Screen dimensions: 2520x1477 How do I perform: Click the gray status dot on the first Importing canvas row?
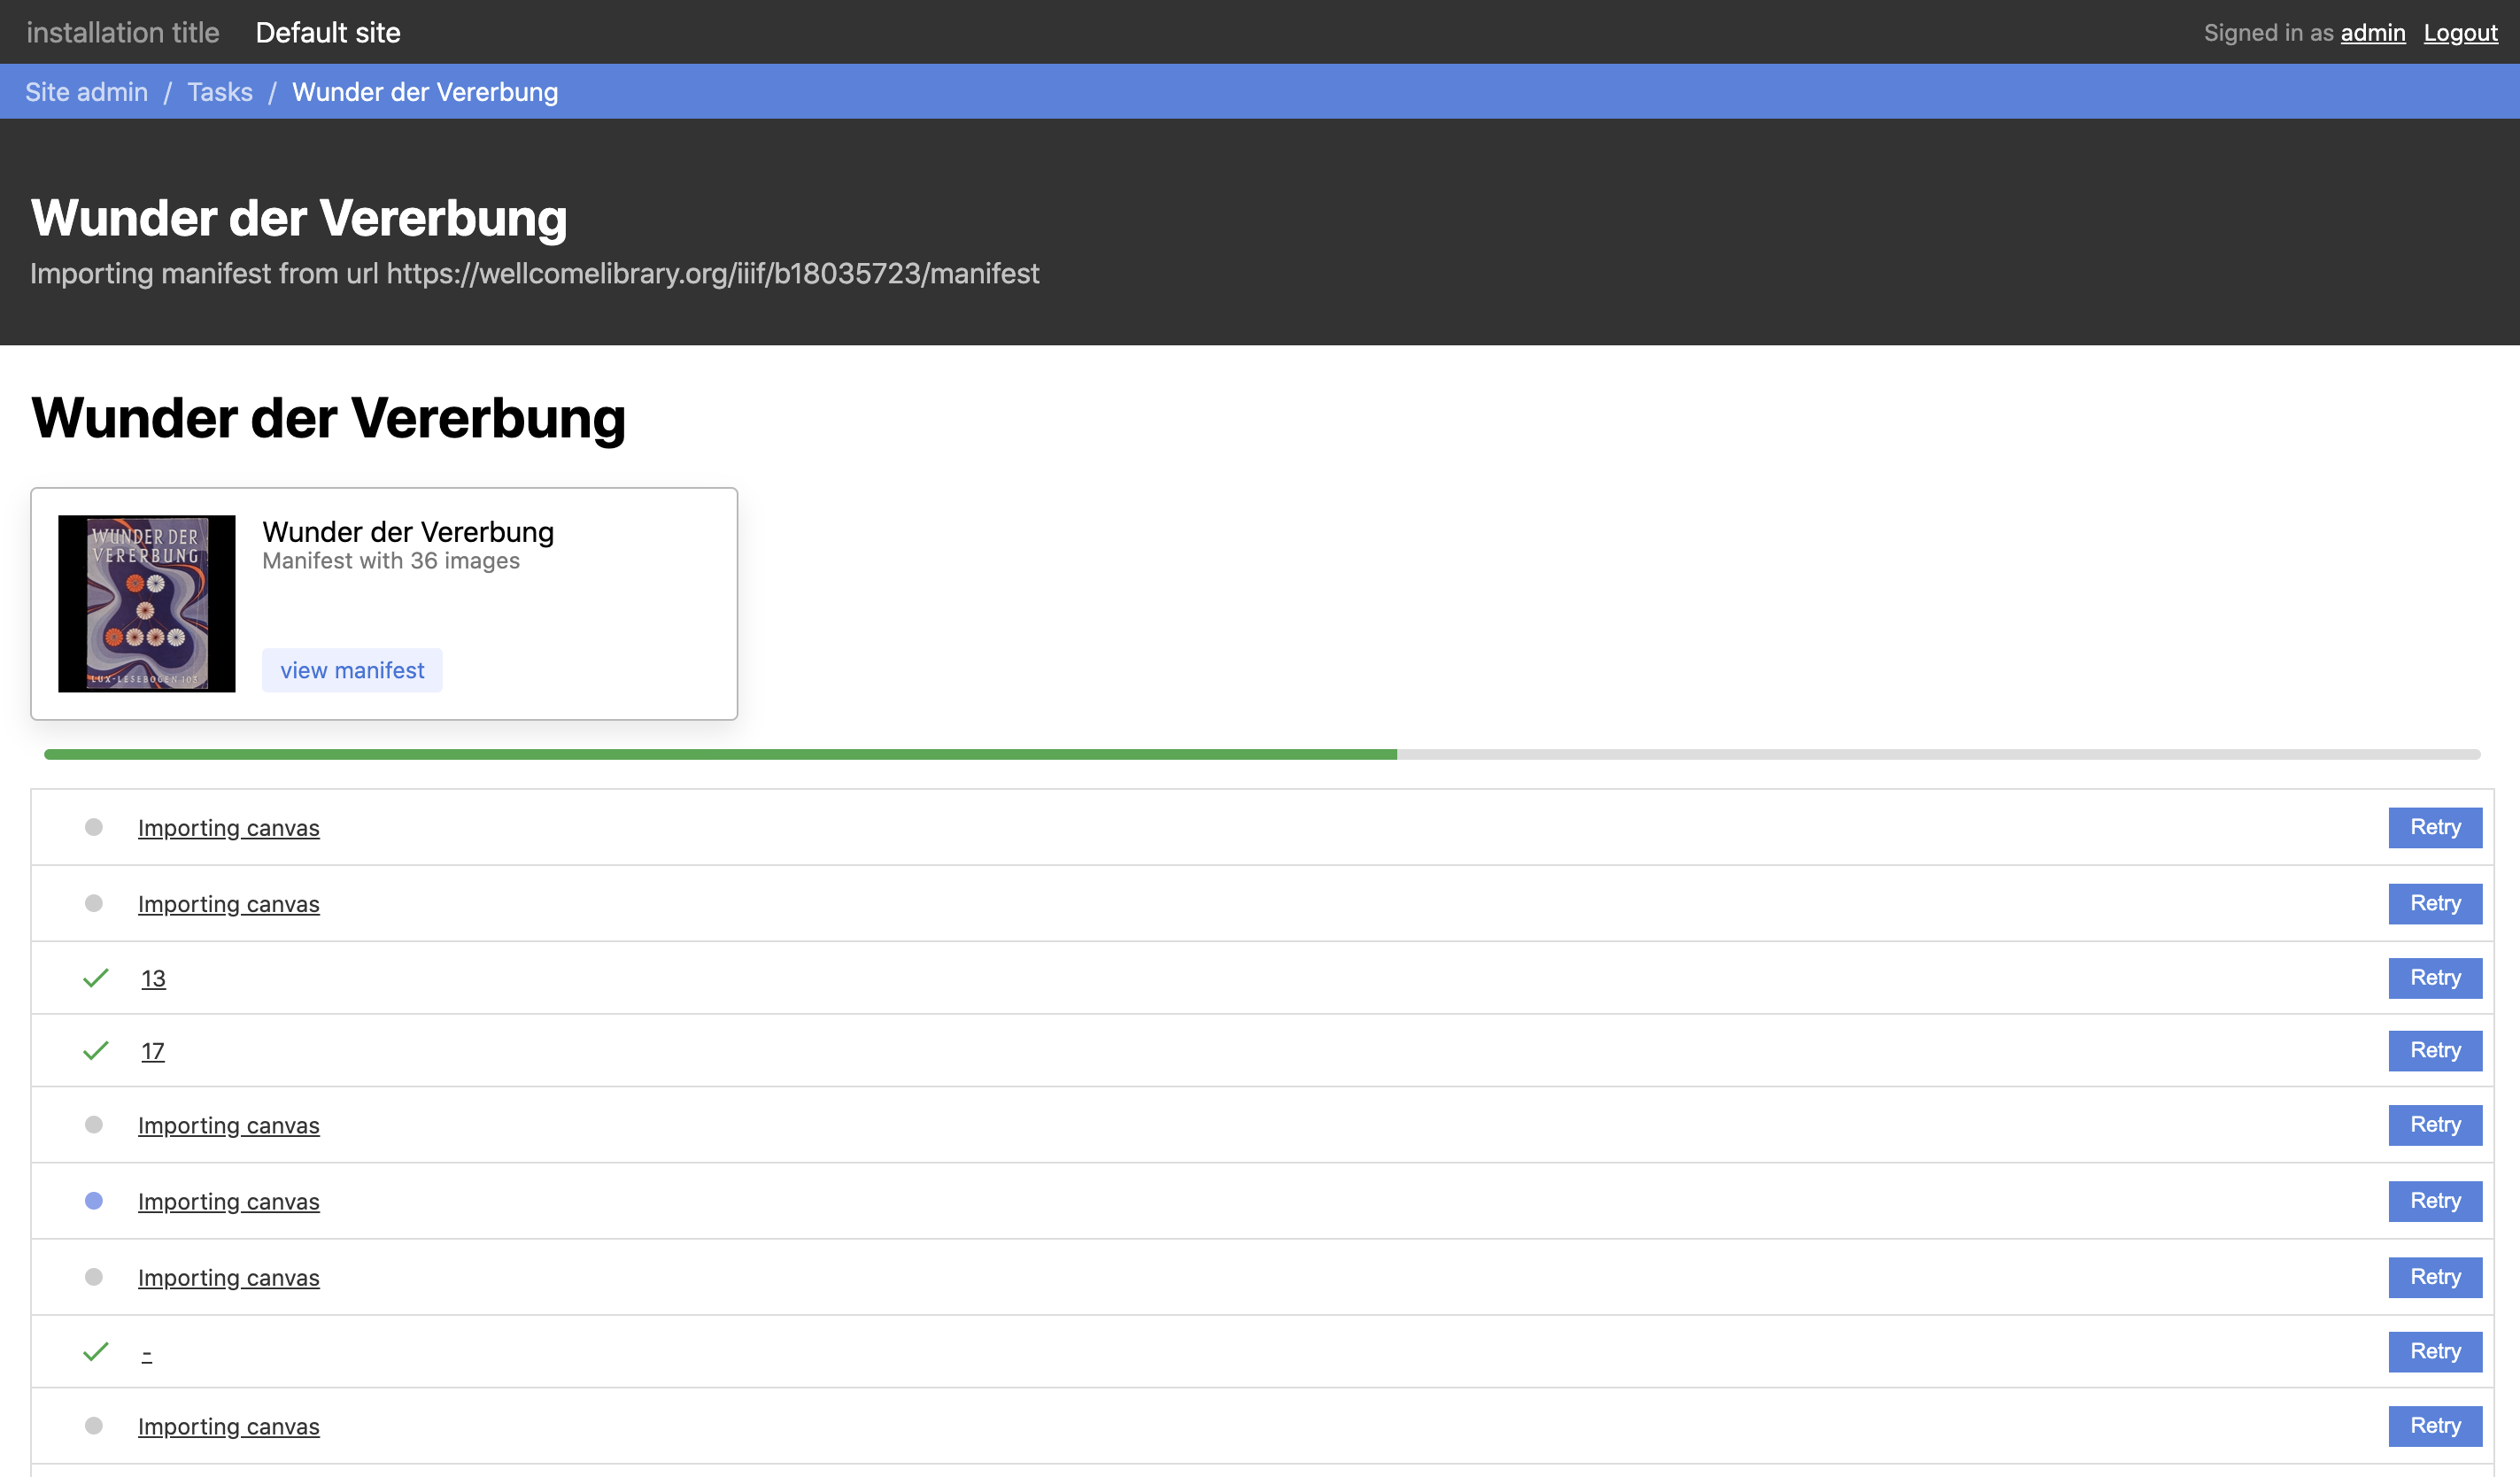click(95, 827)
